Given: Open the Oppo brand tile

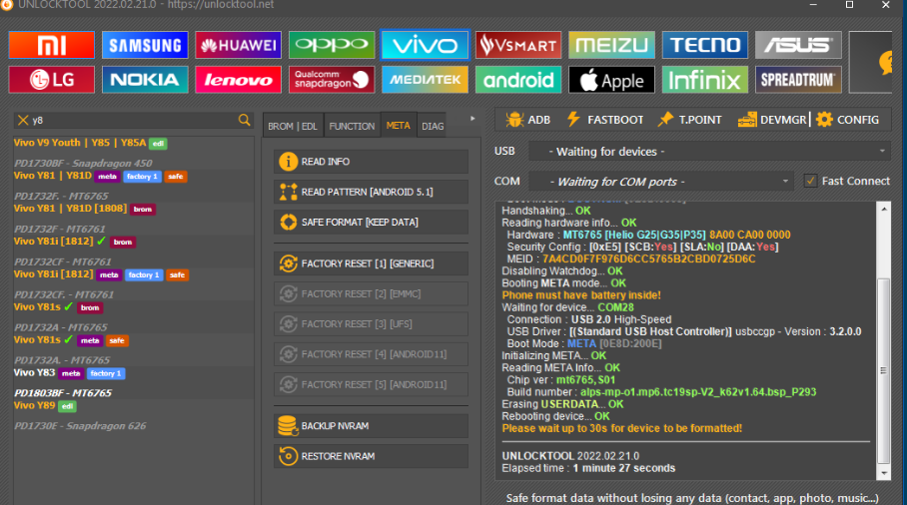Looking at the screenshot, I should 332,45.
